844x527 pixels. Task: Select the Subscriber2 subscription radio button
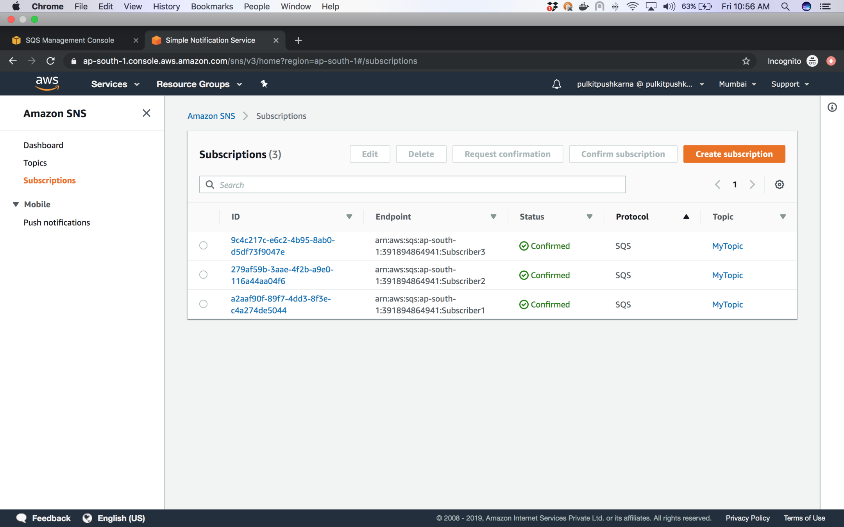(x=203, y=275)
